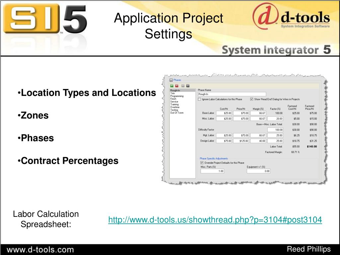Click the Difficulty Factor field

pos(275,130)
